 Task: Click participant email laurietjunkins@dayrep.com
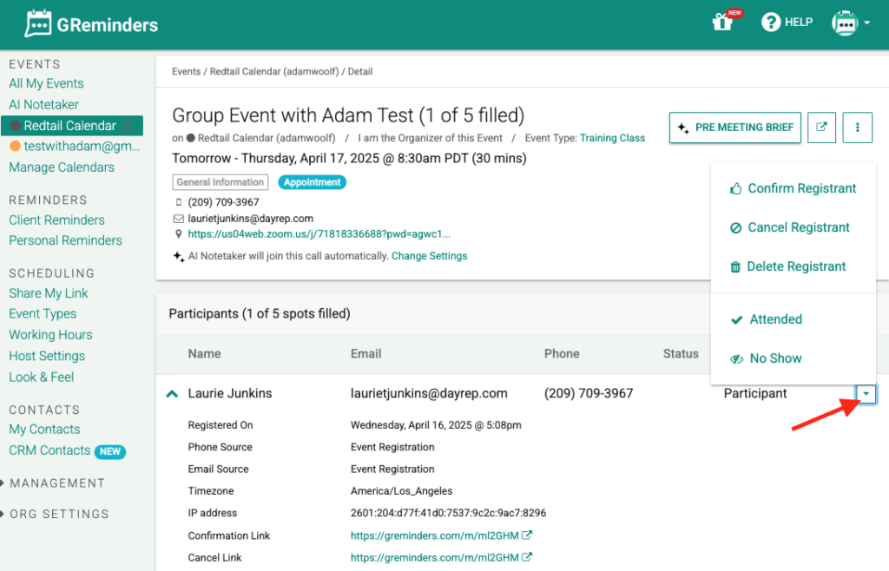(429, 393)
